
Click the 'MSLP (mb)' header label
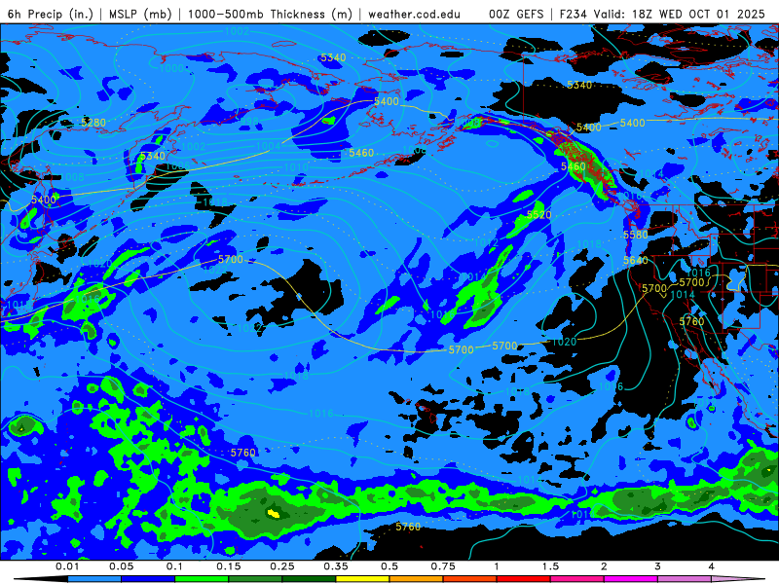click(140, 14)
